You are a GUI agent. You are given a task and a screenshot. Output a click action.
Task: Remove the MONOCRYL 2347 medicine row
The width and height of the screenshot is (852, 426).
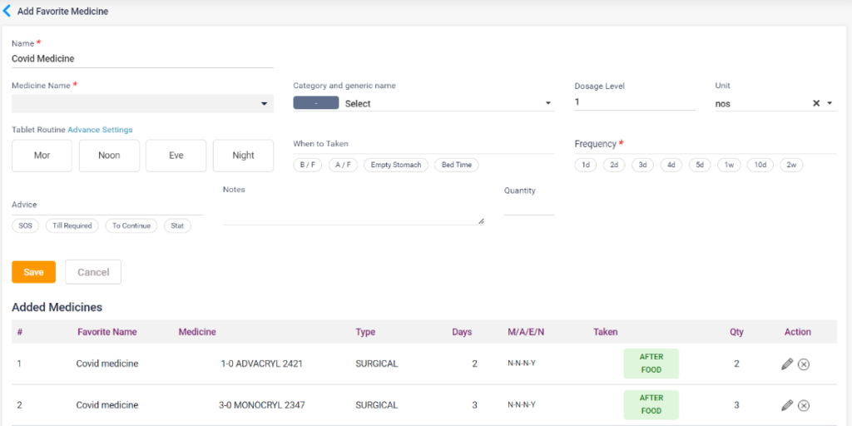tap(804, 406)
